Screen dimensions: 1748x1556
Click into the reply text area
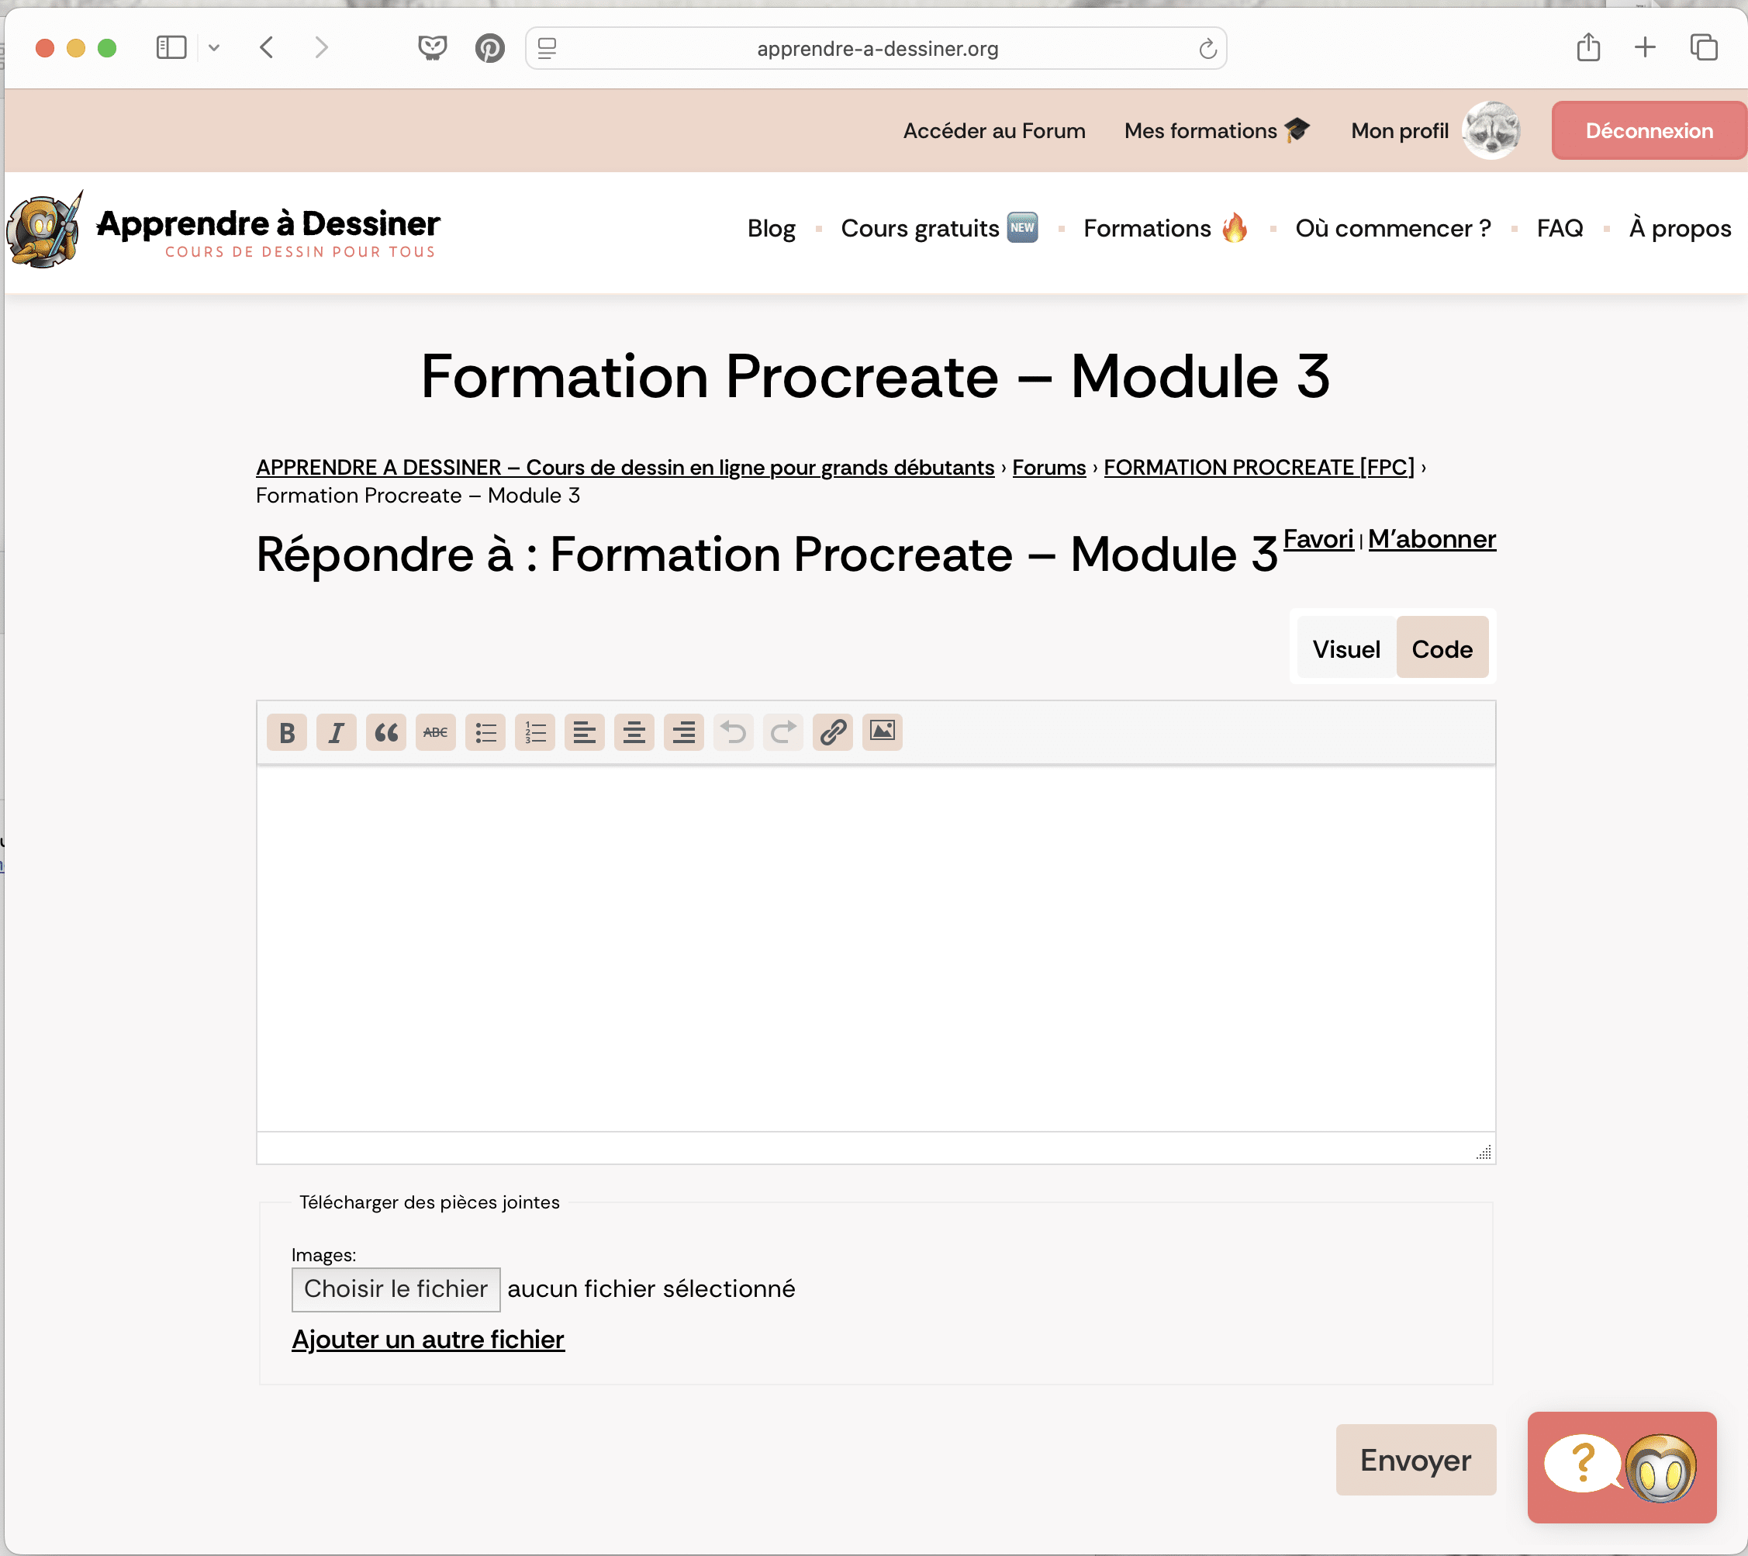[876, 949]
